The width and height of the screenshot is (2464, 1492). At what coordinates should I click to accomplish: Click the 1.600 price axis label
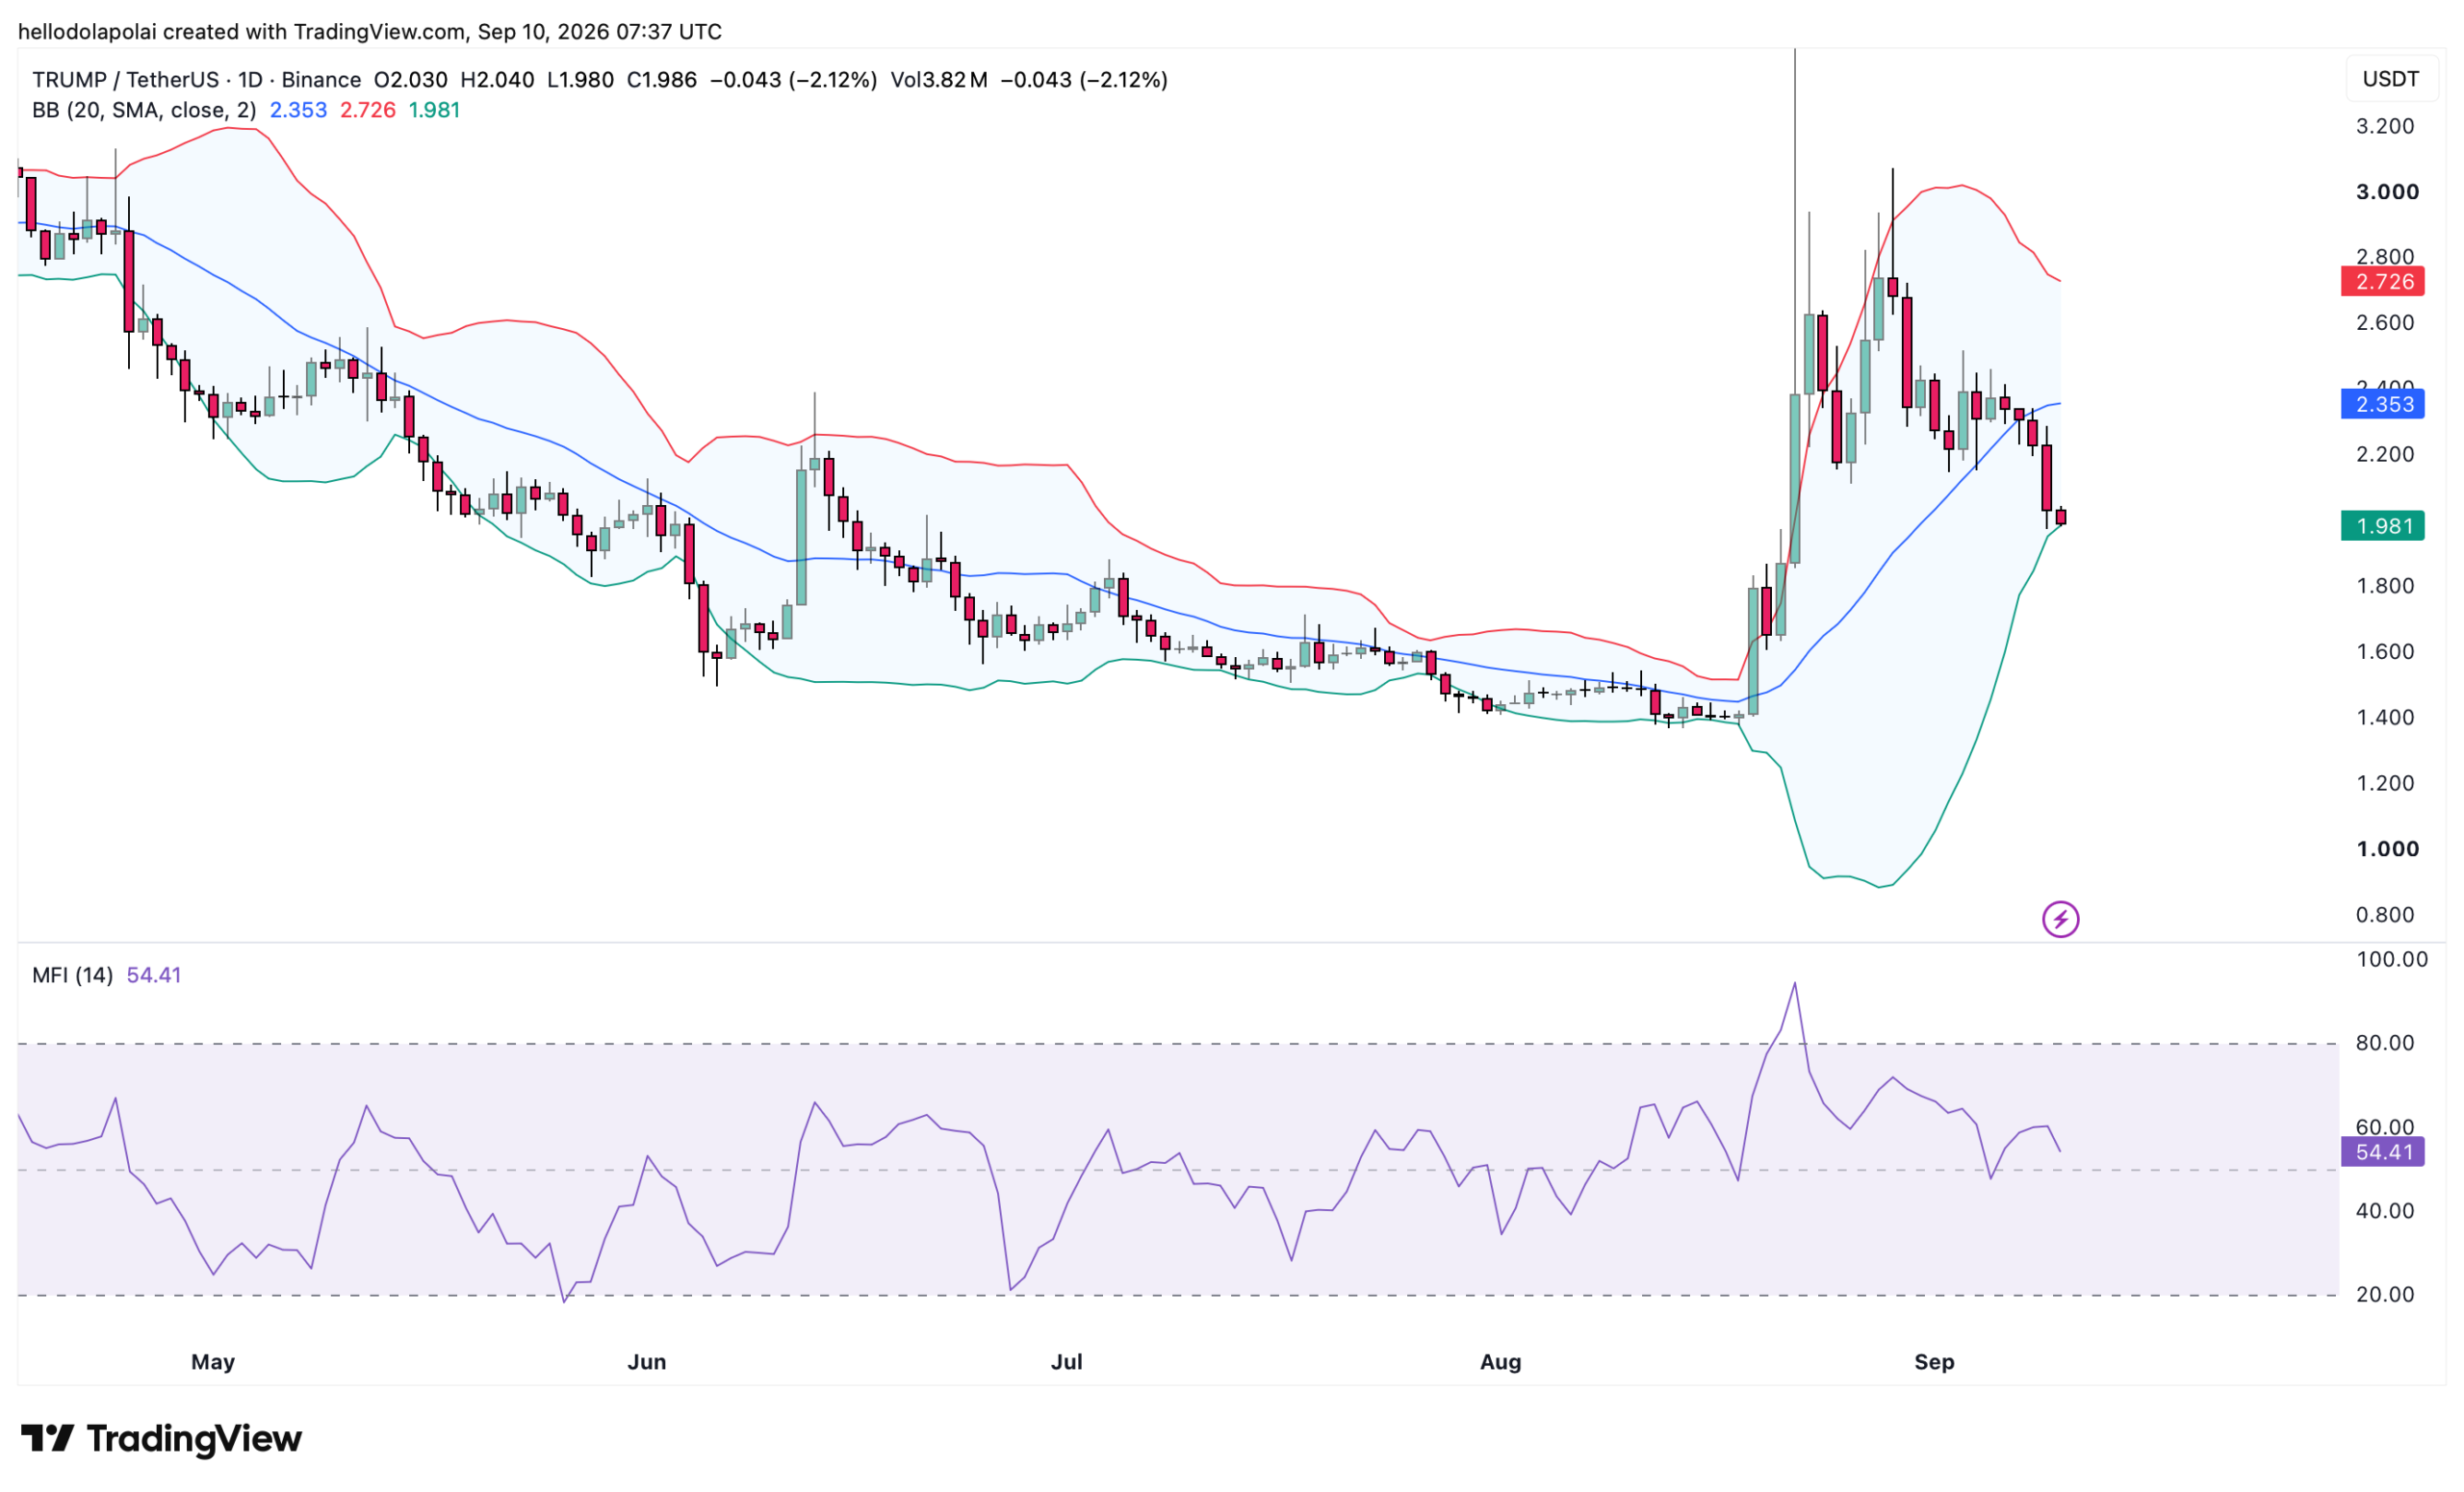(x=2385, y=651)
